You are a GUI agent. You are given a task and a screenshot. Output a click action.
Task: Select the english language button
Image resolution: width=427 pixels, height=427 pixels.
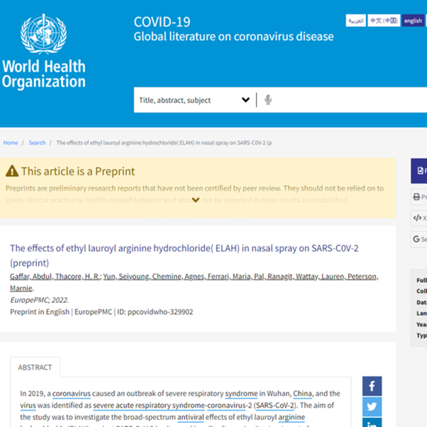(413, 20)
